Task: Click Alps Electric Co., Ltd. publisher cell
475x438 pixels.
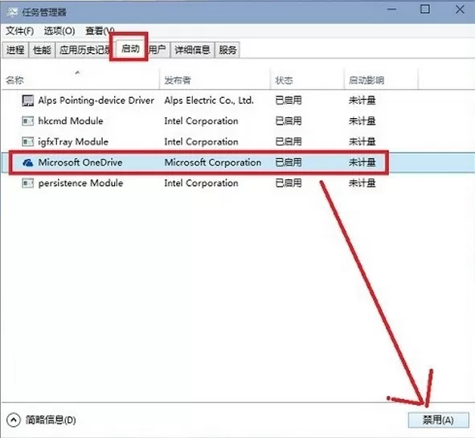Action: point(209,100)
